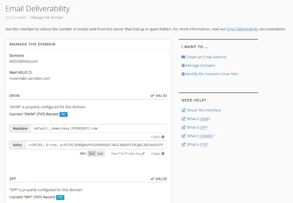Click the DKIM valid checkmark icon
The height and width of the screenshot is (203, 293).
point(152,95)
